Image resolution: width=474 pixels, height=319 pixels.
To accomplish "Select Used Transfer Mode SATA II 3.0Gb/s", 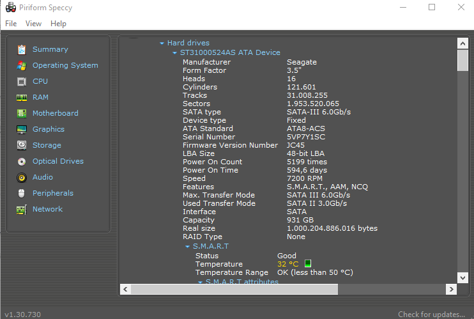I will pos(317,203).
